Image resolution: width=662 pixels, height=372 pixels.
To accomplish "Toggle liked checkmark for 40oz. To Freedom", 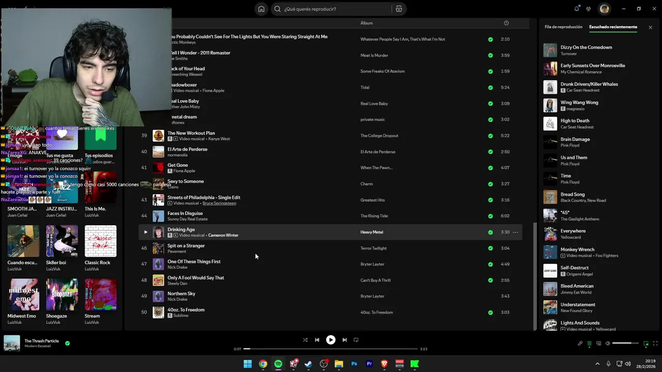I will 490,312.
